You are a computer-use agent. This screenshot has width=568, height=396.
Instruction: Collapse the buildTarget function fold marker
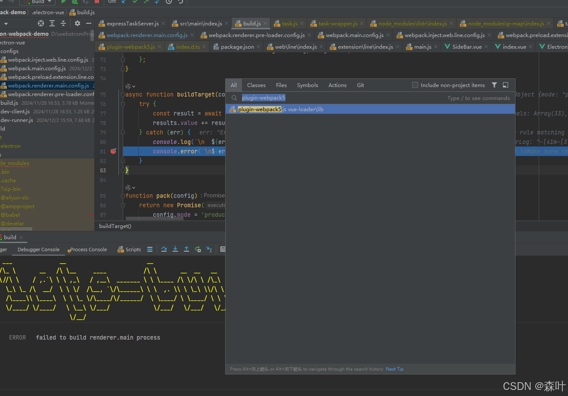click(x=123, y=94)
